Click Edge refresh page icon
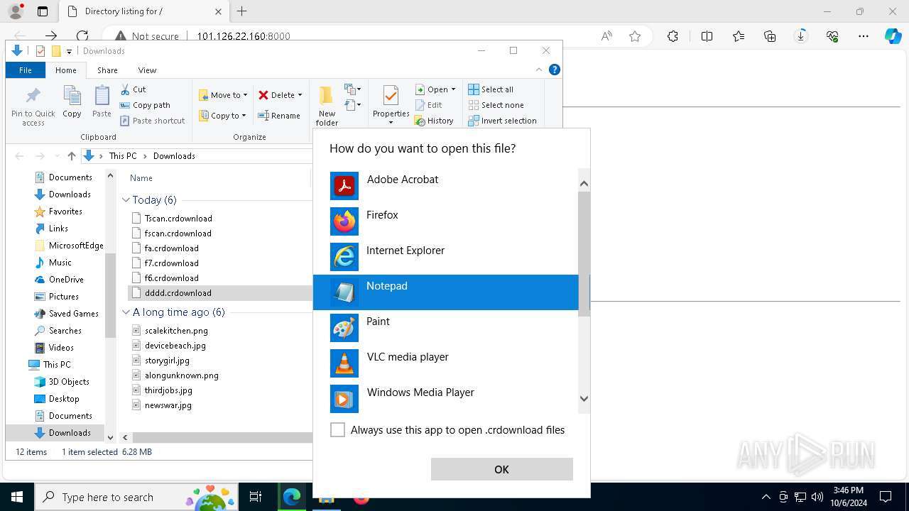 82,35
